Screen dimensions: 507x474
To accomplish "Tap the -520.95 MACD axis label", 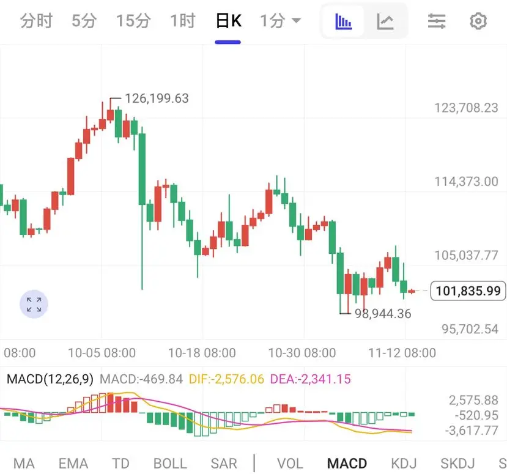I will 476,415.
